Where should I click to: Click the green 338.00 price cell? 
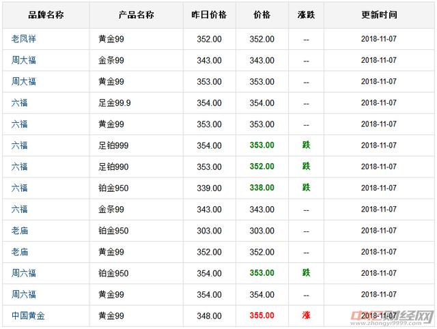[x=262, y=188]
